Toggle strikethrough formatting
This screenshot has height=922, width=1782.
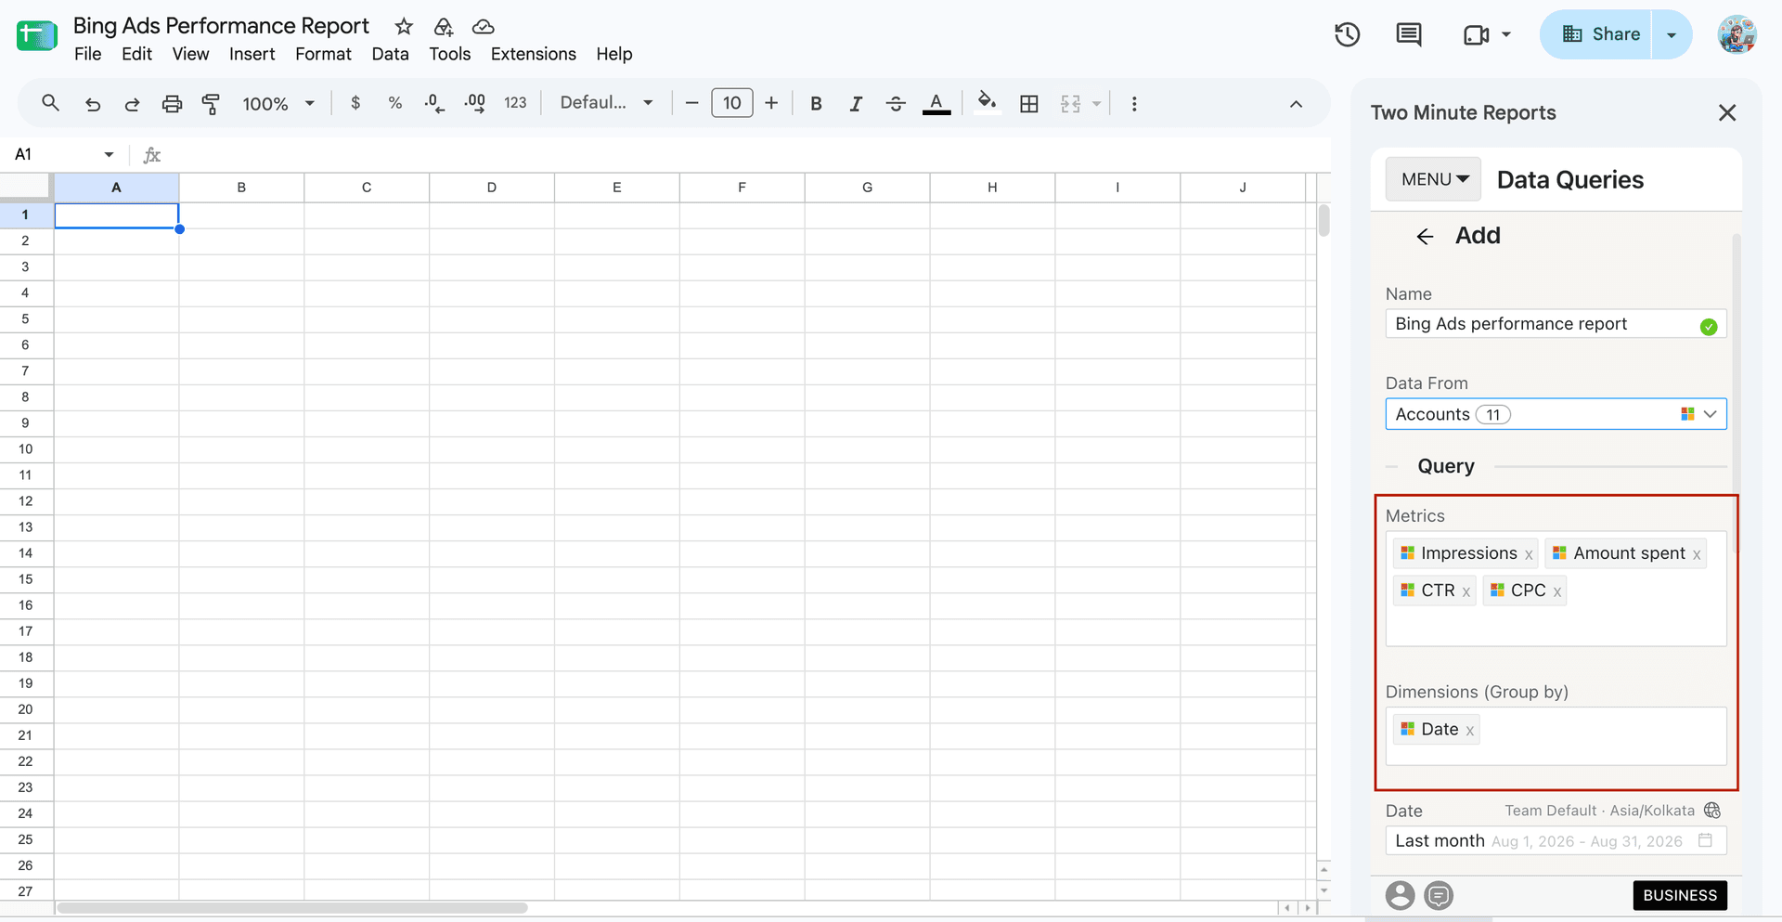(x=896, y=104)
